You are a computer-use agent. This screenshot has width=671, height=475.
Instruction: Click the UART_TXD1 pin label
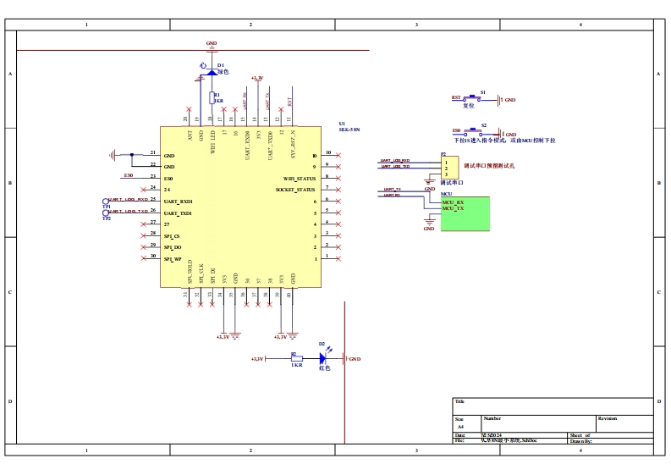coord(178,213)
